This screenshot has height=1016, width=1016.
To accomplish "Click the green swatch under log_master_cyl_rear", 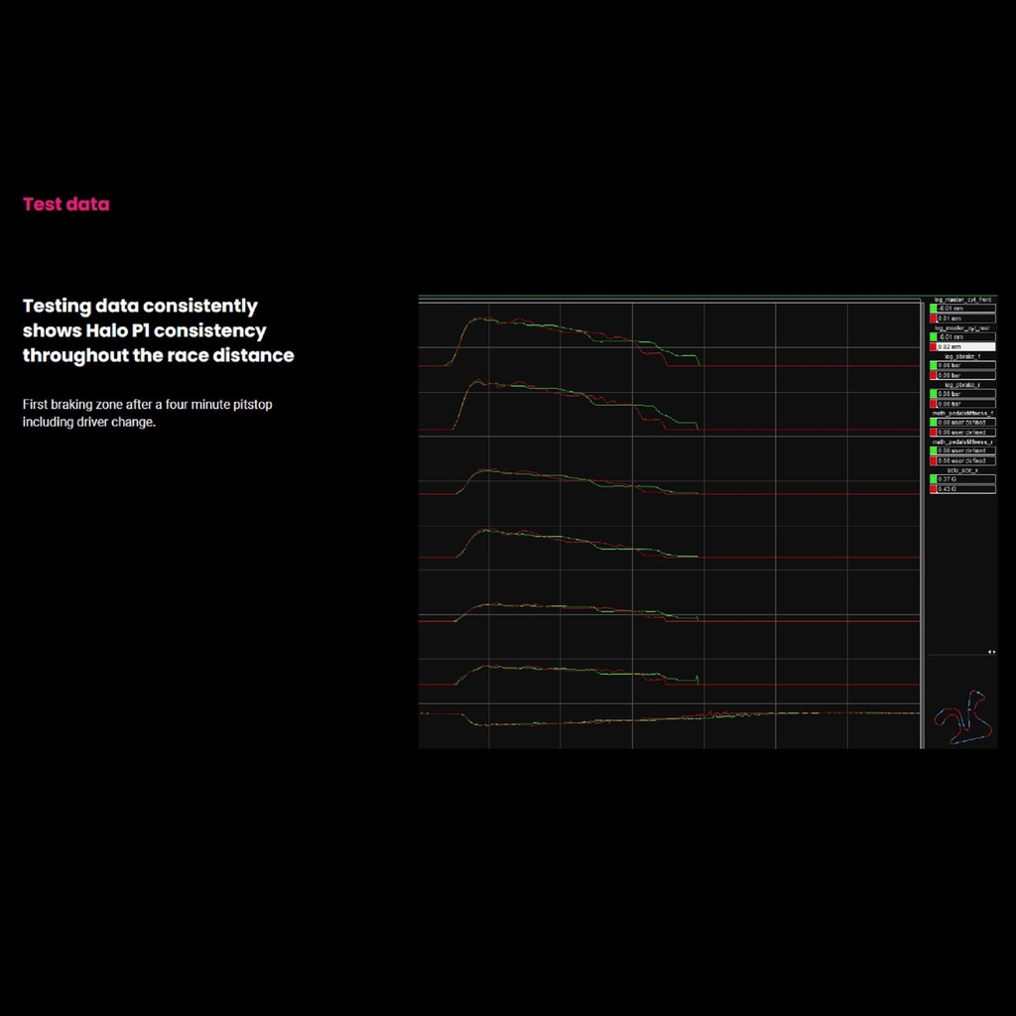I will click(933, 337).
